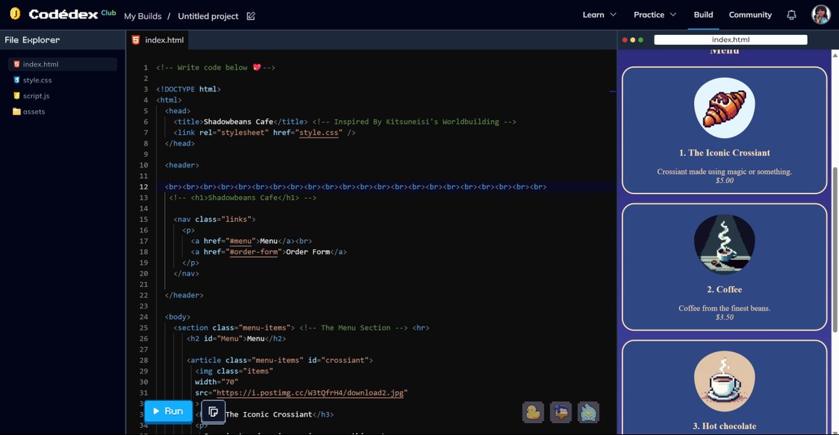The image size is (839, 435).
Task: Expand the Practice dropdown menu
Action: click(x=655, y=15)
